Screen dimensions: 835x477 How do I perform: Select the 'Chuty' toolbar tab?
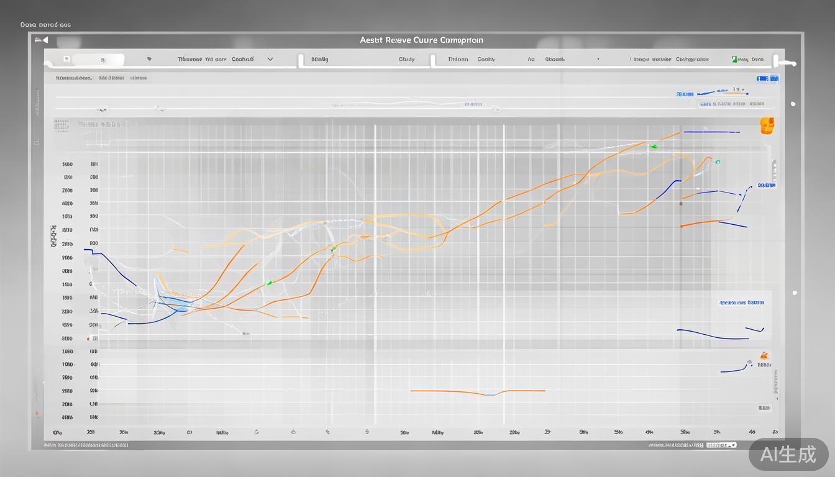pyautogui.click(x=406, y=60)
